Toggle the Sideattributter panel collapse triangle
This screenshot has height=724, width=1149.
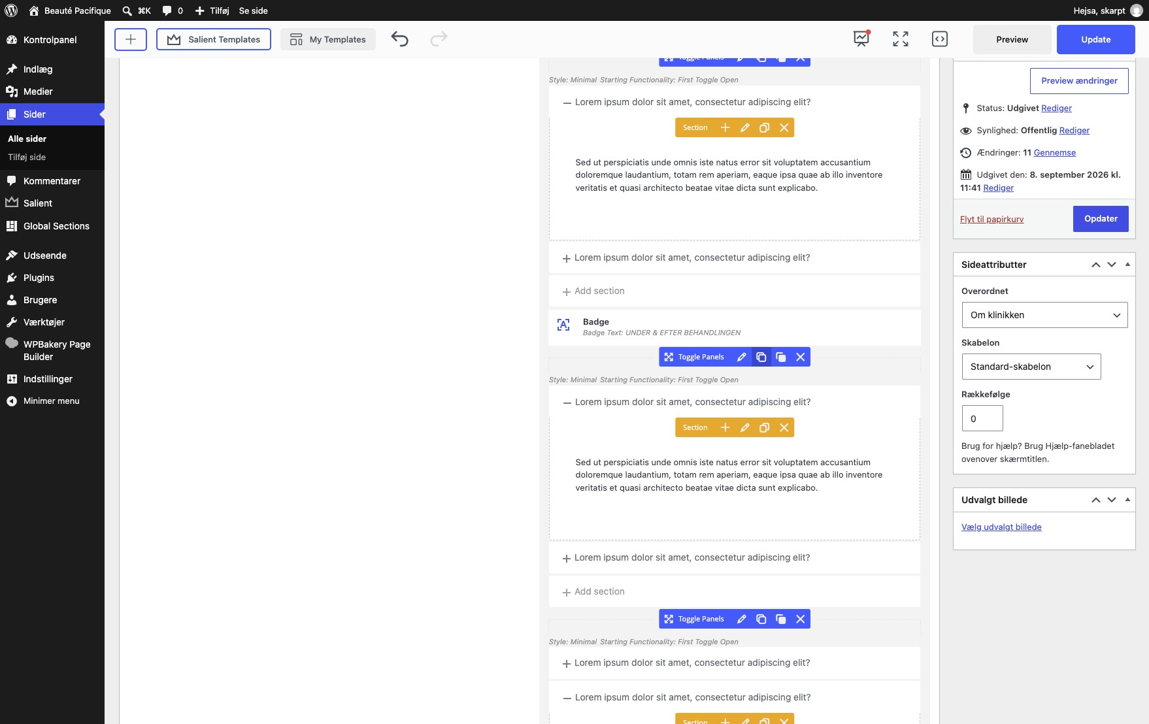coord(1127,264)
